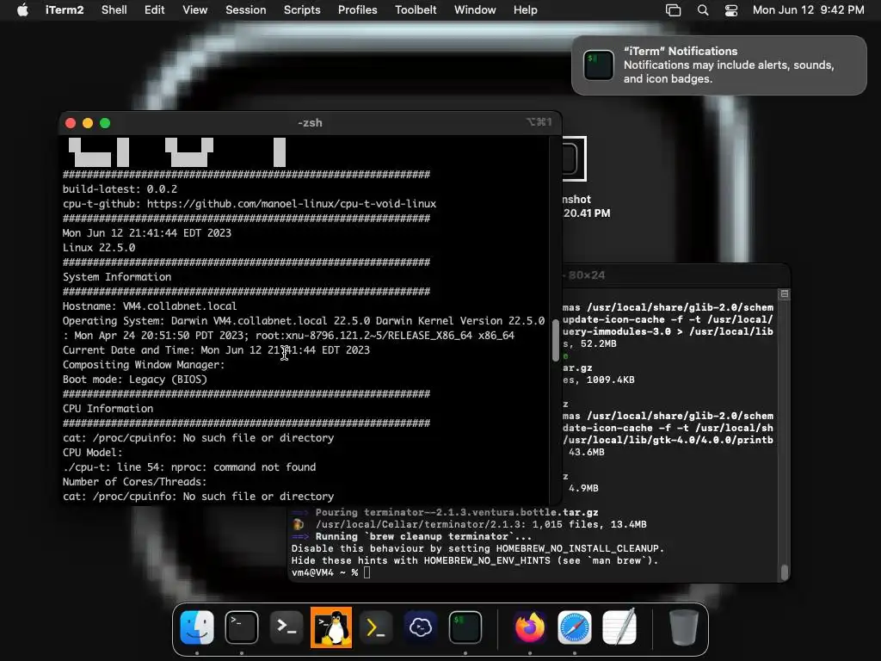Open the Edit menu
This screenshot has height=661, width=881.
[x=155, y=10]
